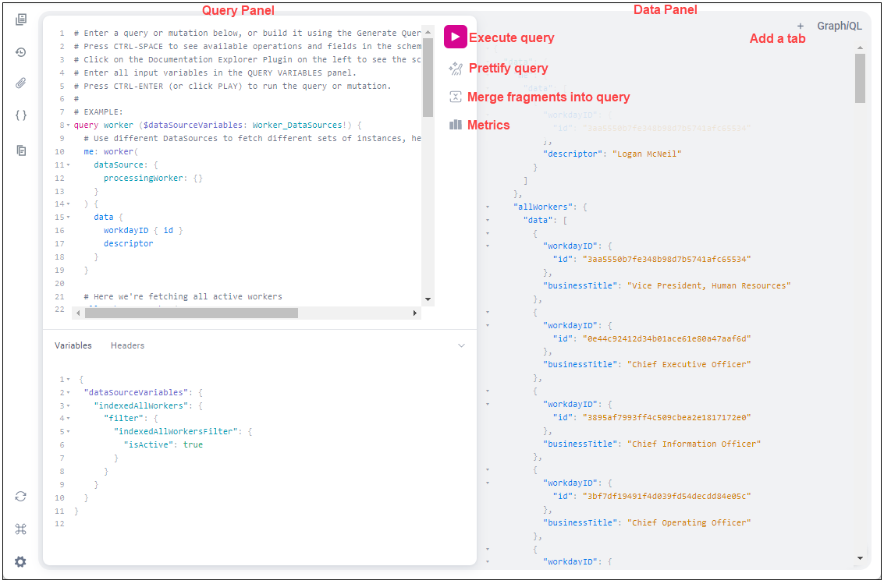Click query editor horizontal scrollbar thumb
Image resolution: width=884 pixels, height=584 pixels.
click(x=192, y=313)
